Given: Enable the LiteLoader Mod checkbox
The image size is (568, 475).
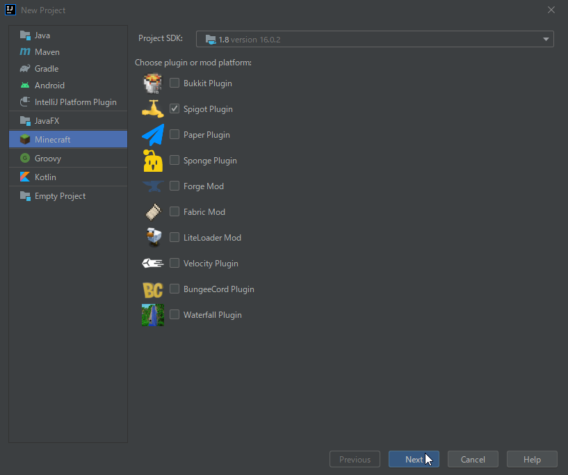Looking at the screenshot, I should [x=175, y=237].
